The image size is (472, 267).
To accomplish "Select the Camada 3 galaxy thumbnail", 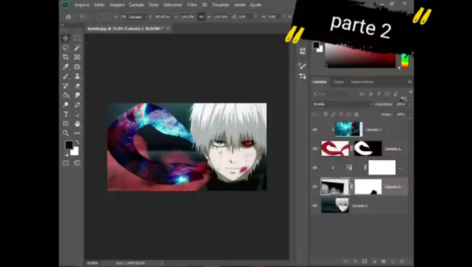I will click(x=349, y=129).
